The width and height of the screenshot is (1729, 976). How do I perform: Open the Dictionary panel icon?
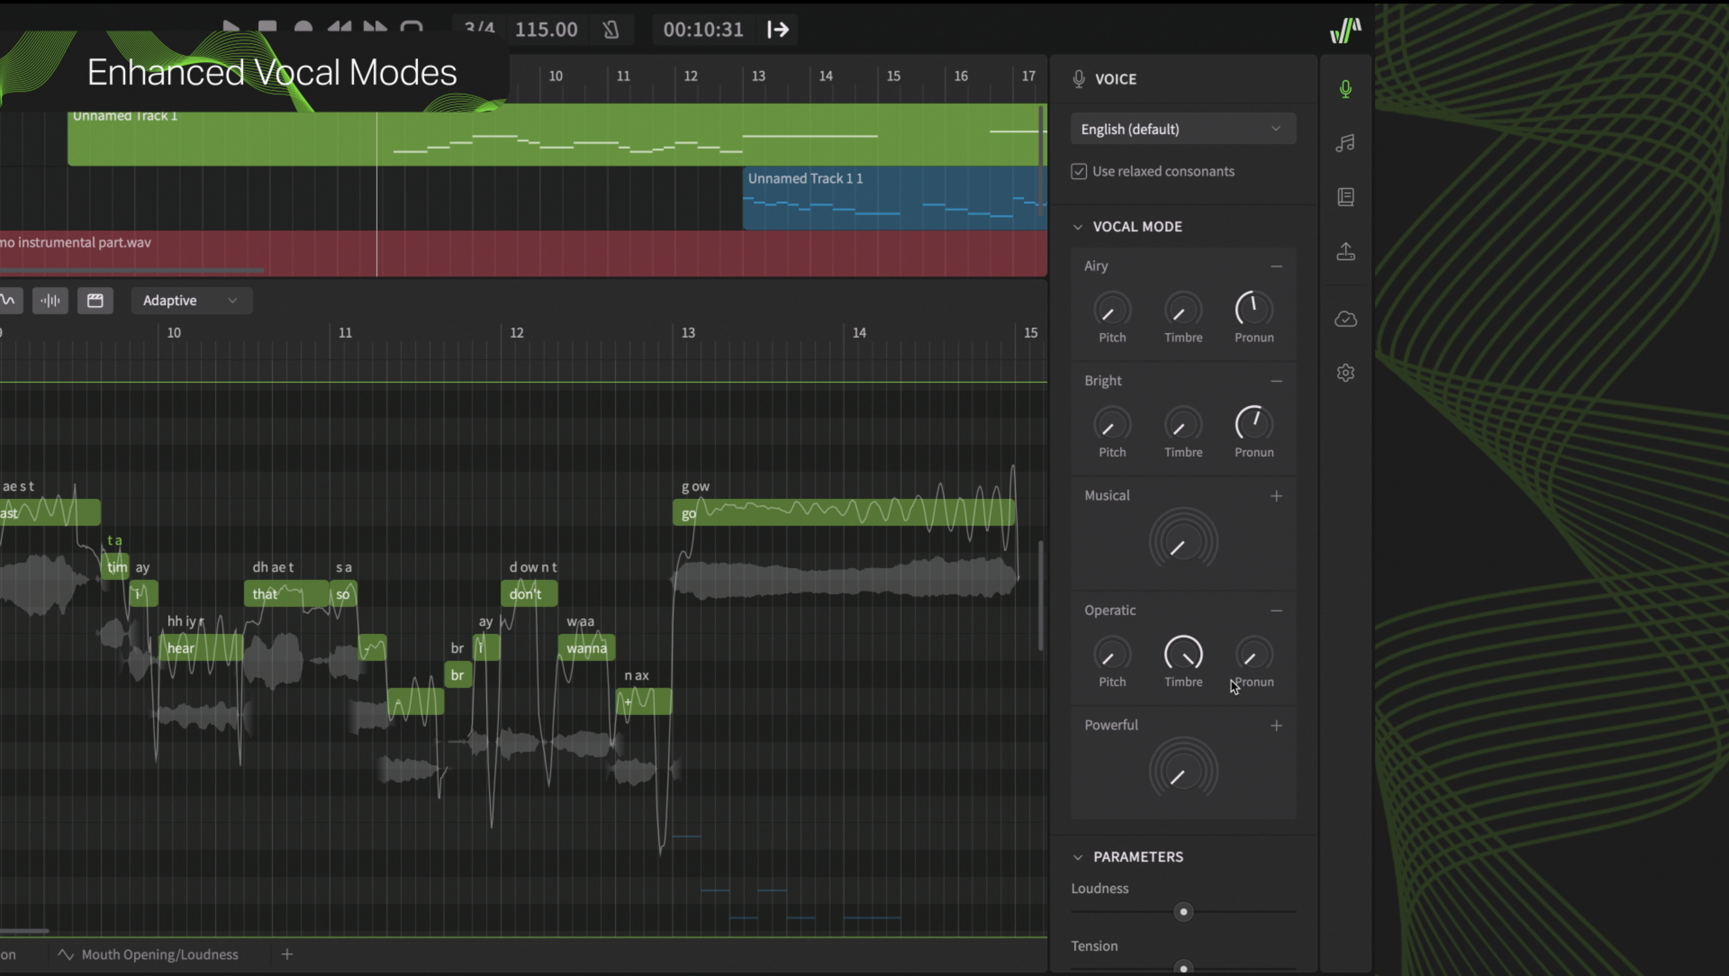(1345, 197)
